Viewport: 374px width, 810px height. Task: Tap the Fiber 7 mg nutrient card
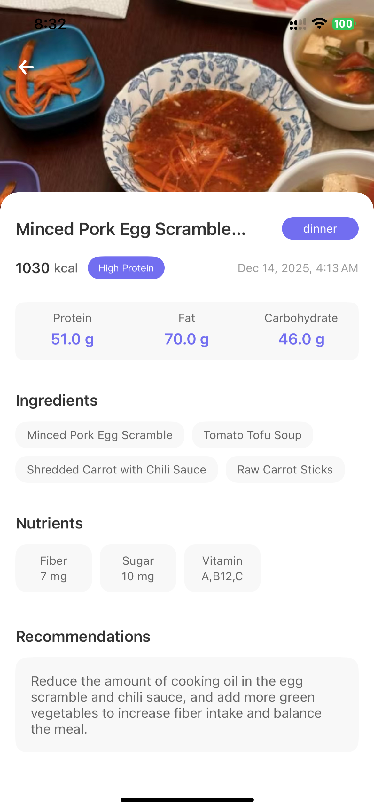[54, 568]
